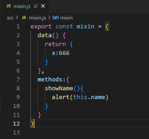Image resolution: width=149 pixels, height=139 pixels.
Task: Click line number 9 in the gutter
Action: click(18, 97)
